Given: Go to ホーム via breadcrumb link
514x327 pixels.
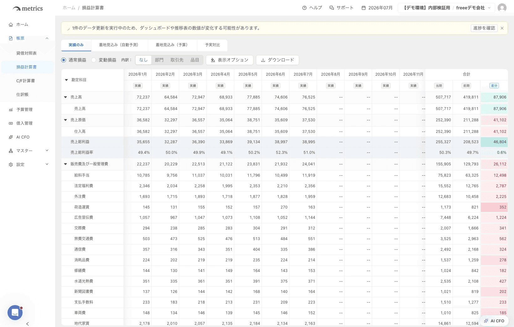Looking at the screenshot, I should click(x=69, y=8).
